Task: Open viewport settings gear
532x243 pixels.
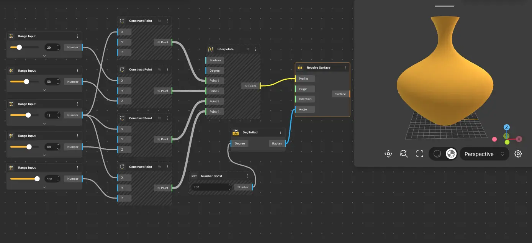Action: (518, 154)
